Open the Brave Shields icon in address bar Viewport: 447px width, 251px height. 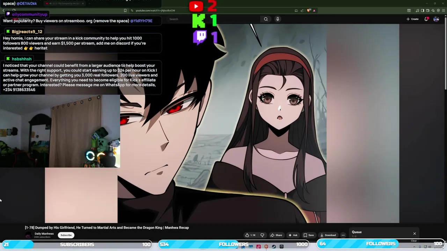(309, 10)
